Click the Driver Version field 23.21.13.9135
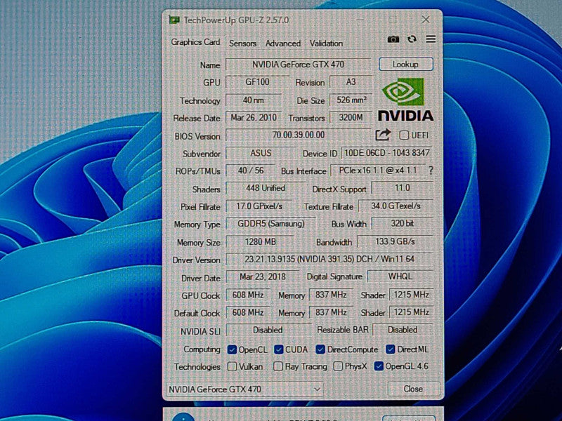Viewport: 562px width, 421px height. tap(329, 259)
